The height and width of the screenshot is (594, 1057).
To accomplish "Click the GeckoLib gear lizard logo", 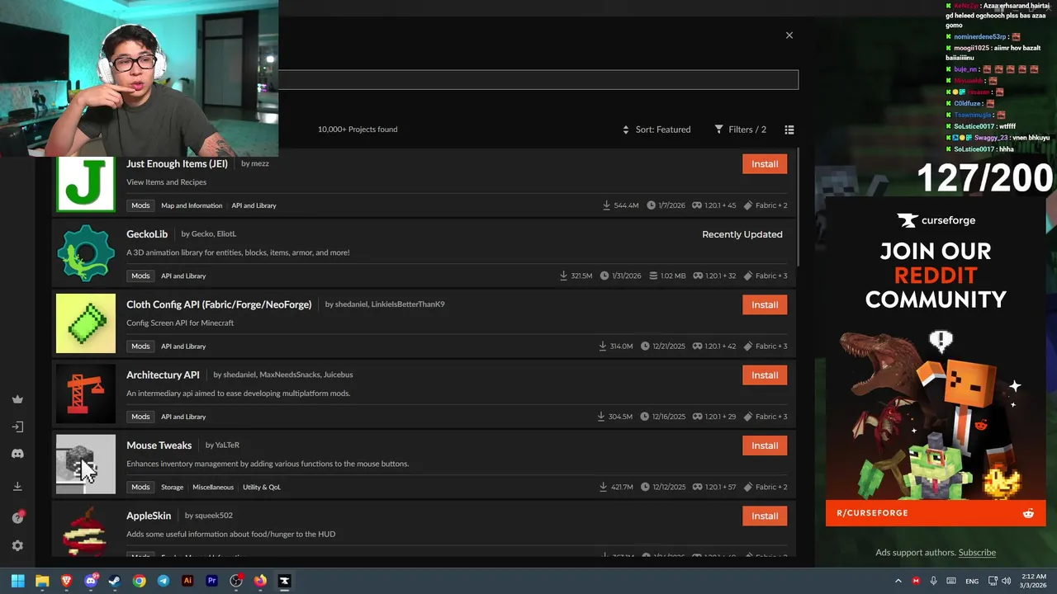I will (86, 253).
